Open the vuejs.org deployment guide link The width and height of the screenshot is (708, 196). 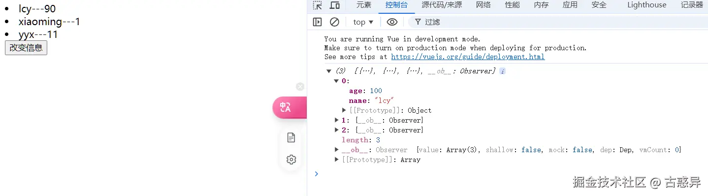click(468, 57)
